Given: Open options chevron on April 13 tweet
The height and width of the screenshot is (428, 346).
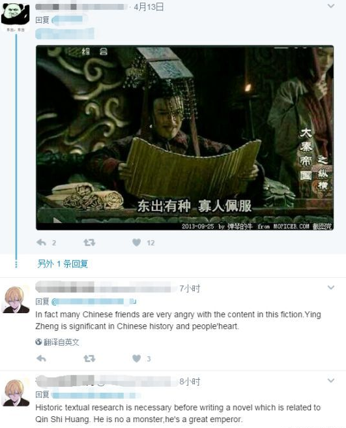Looking at the screenshot, I should 331,6.
